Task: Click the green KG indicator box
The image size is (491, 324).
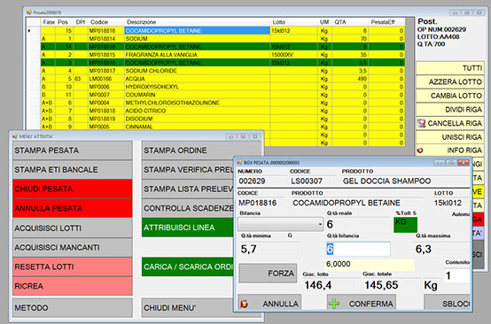Action: 405,225
